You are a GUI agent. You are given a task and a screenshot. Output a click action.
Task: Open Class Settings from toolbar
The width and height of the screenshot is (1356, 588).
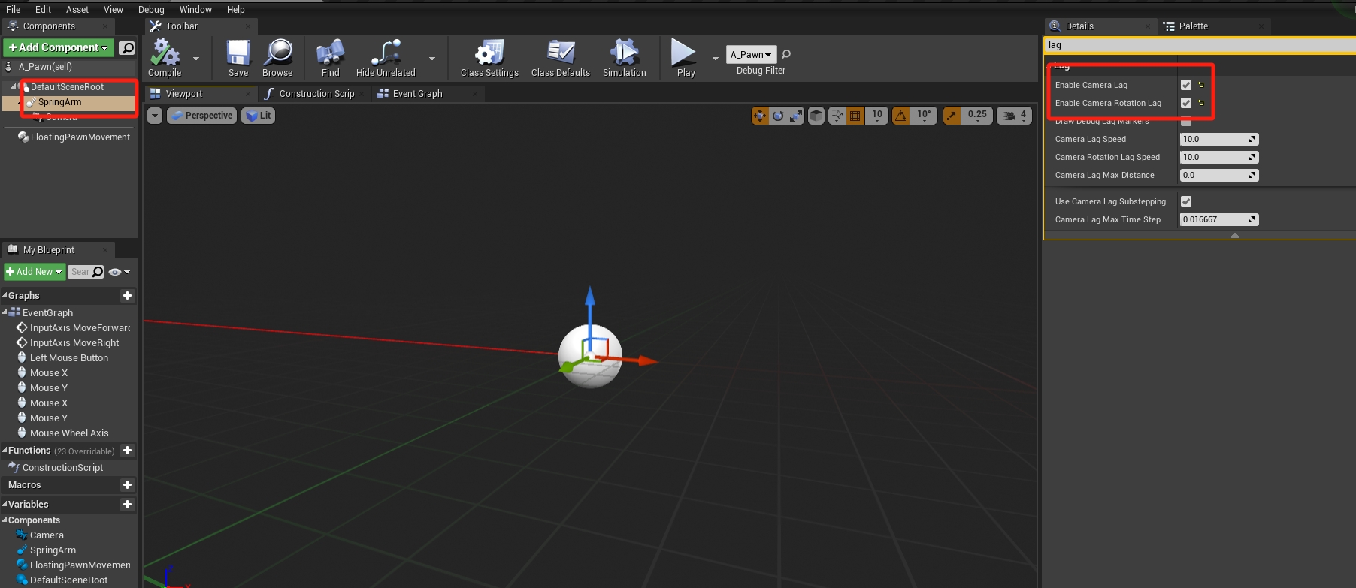[489, 54]
